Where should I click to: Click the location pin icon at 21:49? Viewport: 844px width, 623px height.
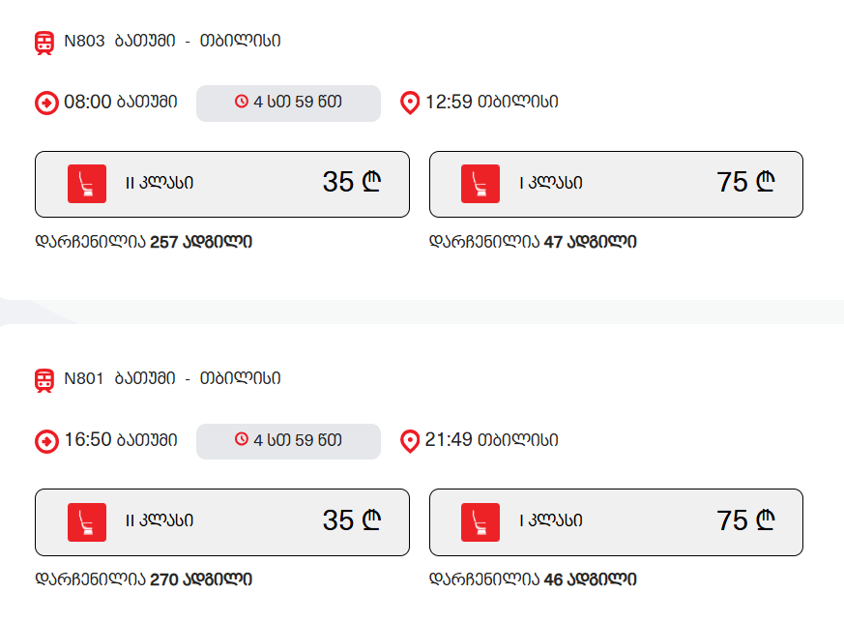pos(410,441)
